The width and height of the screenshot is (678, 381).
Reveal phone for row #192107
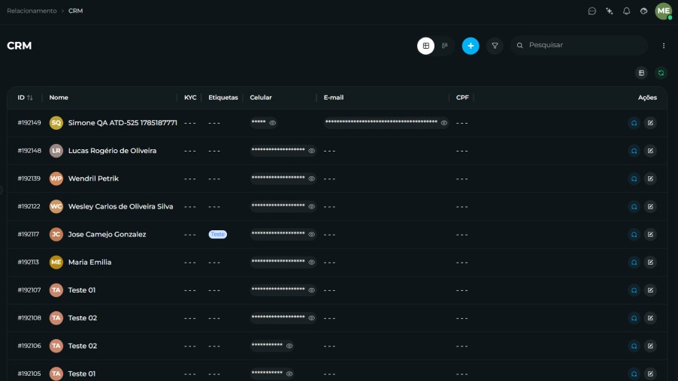[311, 290]
